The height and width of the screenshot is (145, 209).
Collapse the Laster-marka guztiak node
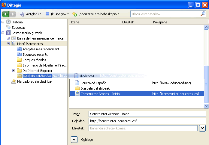(x=3, y=33)
